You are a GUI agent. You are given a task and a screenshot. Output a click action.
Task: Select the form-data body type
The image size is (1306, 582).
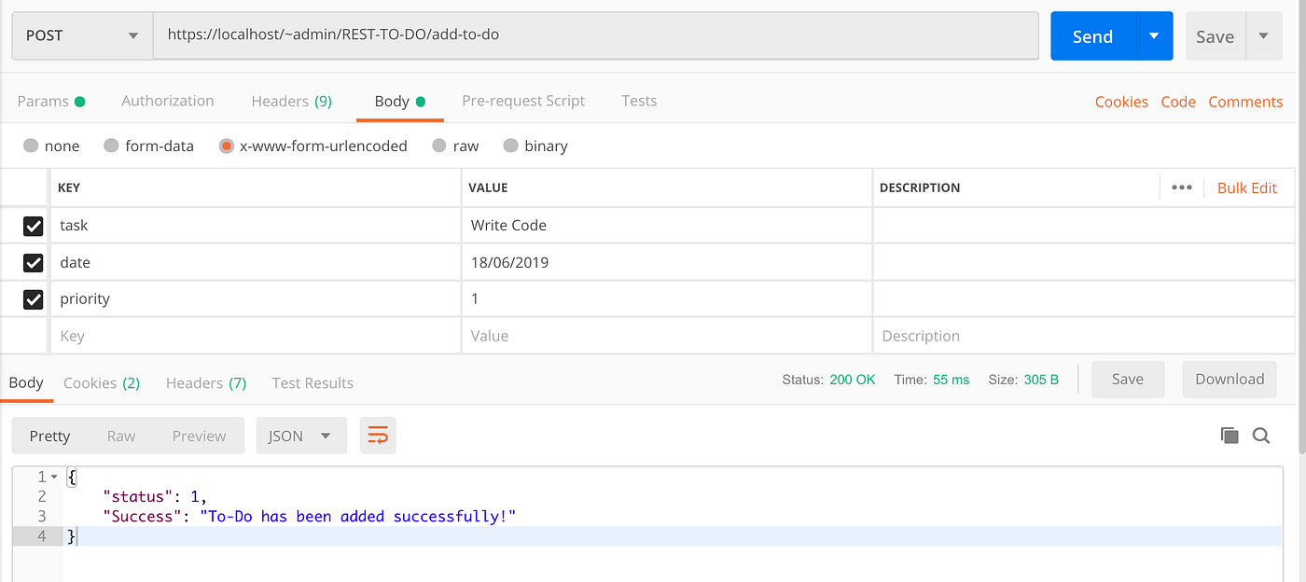coord(111,145)
